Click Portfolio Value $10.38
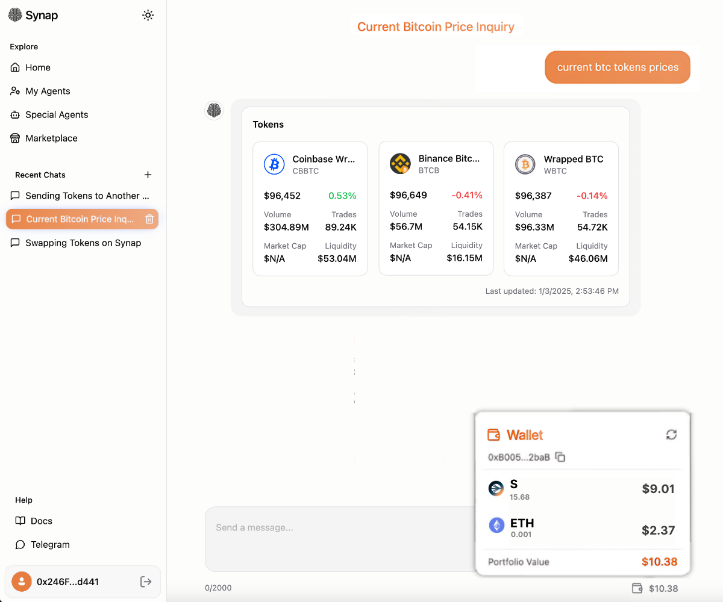This screenshot has width=723, height=602. coord(583,562)
